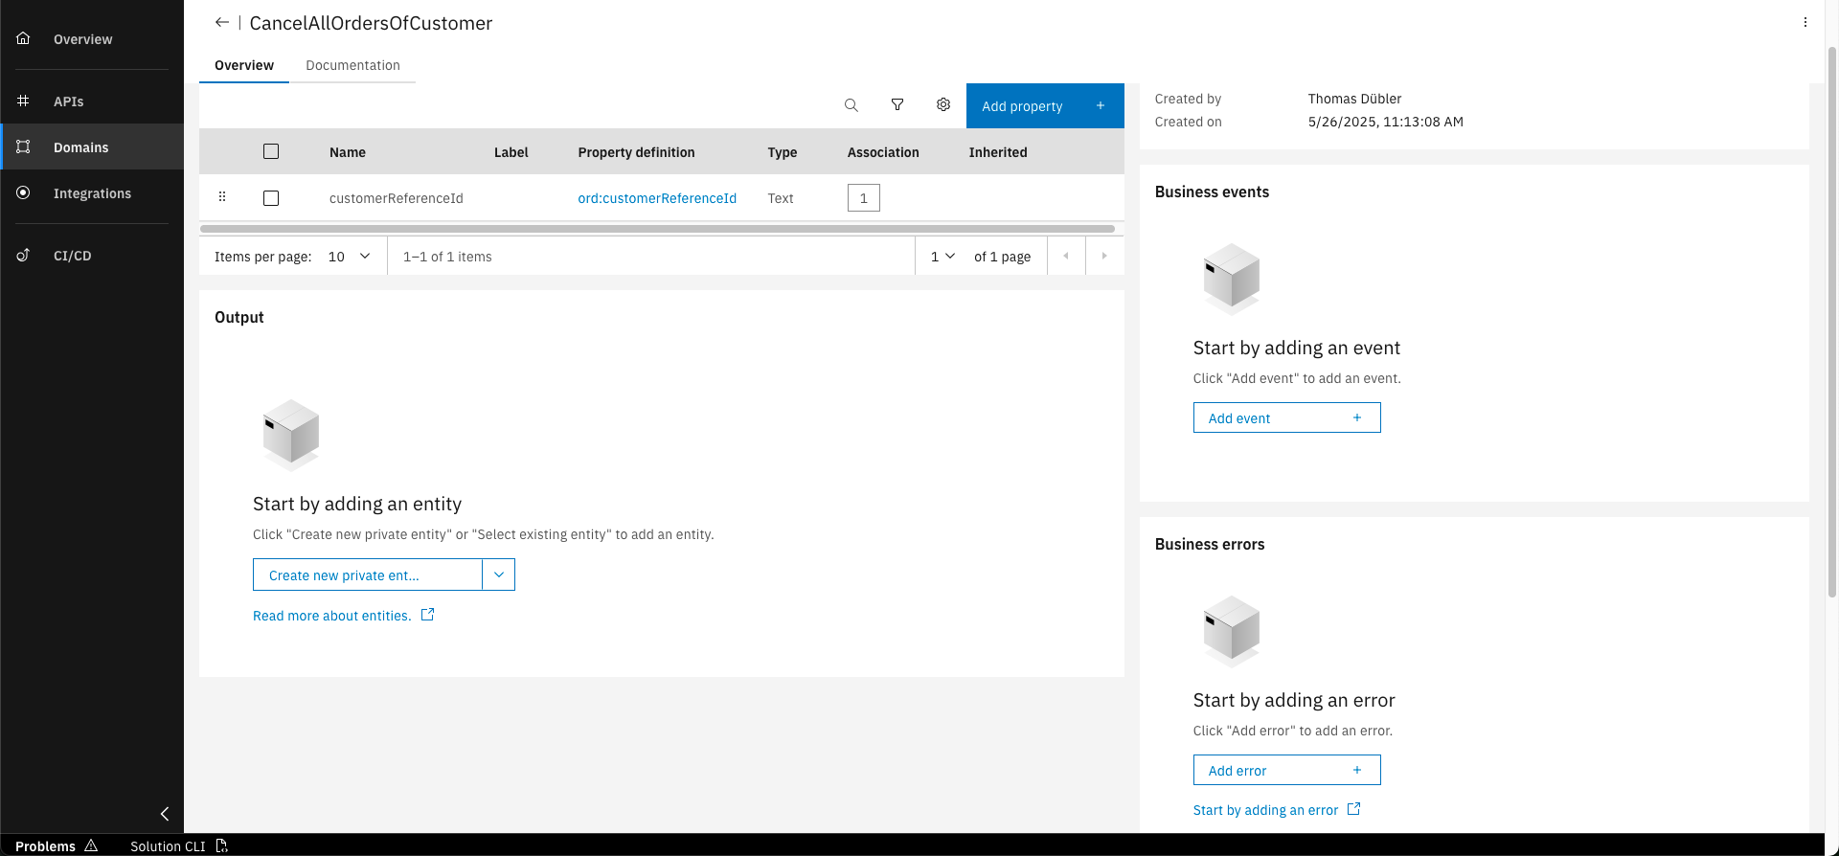This screenshot has height=856, width=1839.
Task: Click the Type column header
Action: point(782,151)
